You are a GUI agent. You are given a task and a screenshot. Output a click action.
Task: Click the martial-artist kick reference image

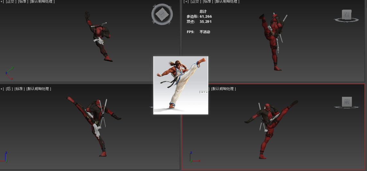[181, 85]
